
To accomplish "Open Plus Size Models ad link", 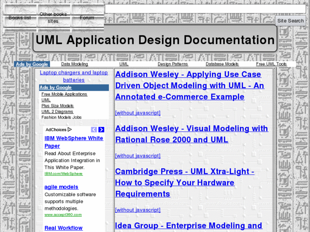I will [58, 106].
